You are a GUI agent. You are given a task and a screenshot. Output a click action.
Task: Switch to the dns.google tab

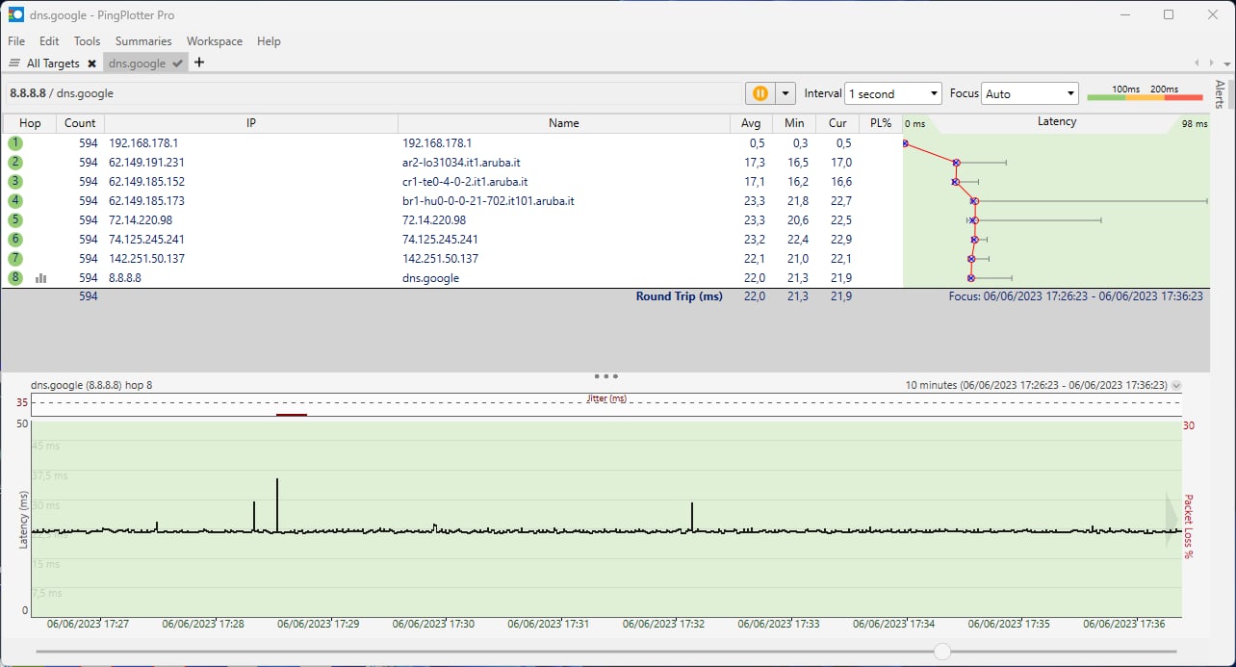click(x=137, y=64)
